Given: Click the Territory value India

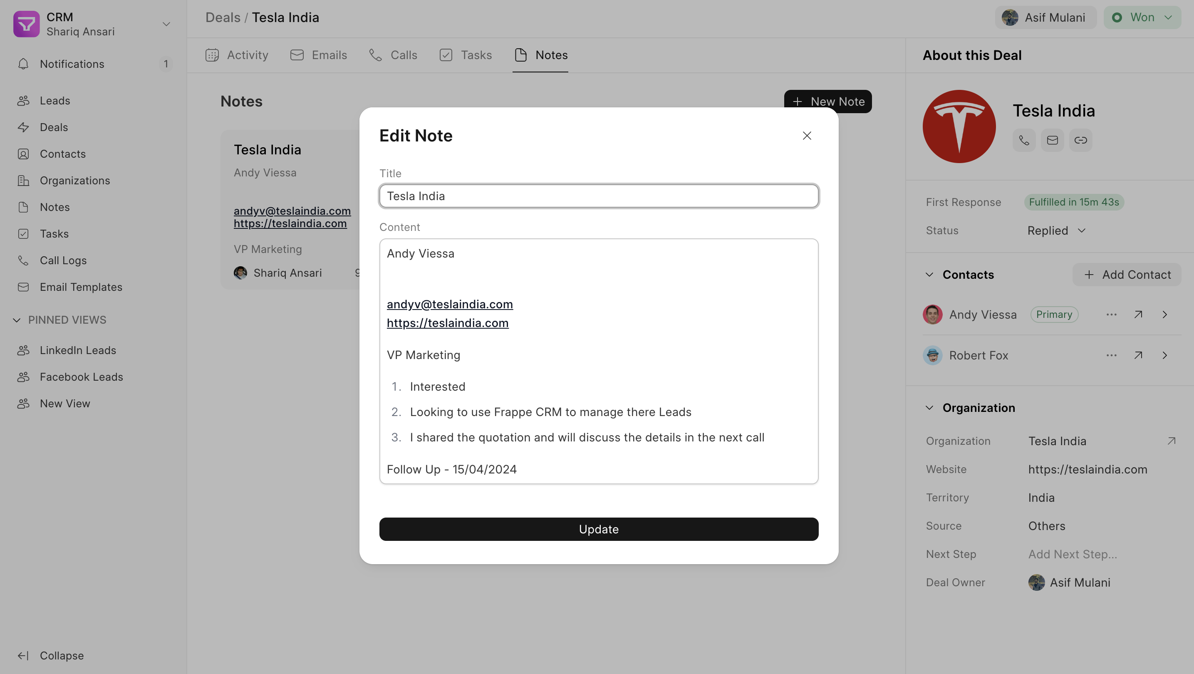Looking at the screenshot, I should (1041, 498).
